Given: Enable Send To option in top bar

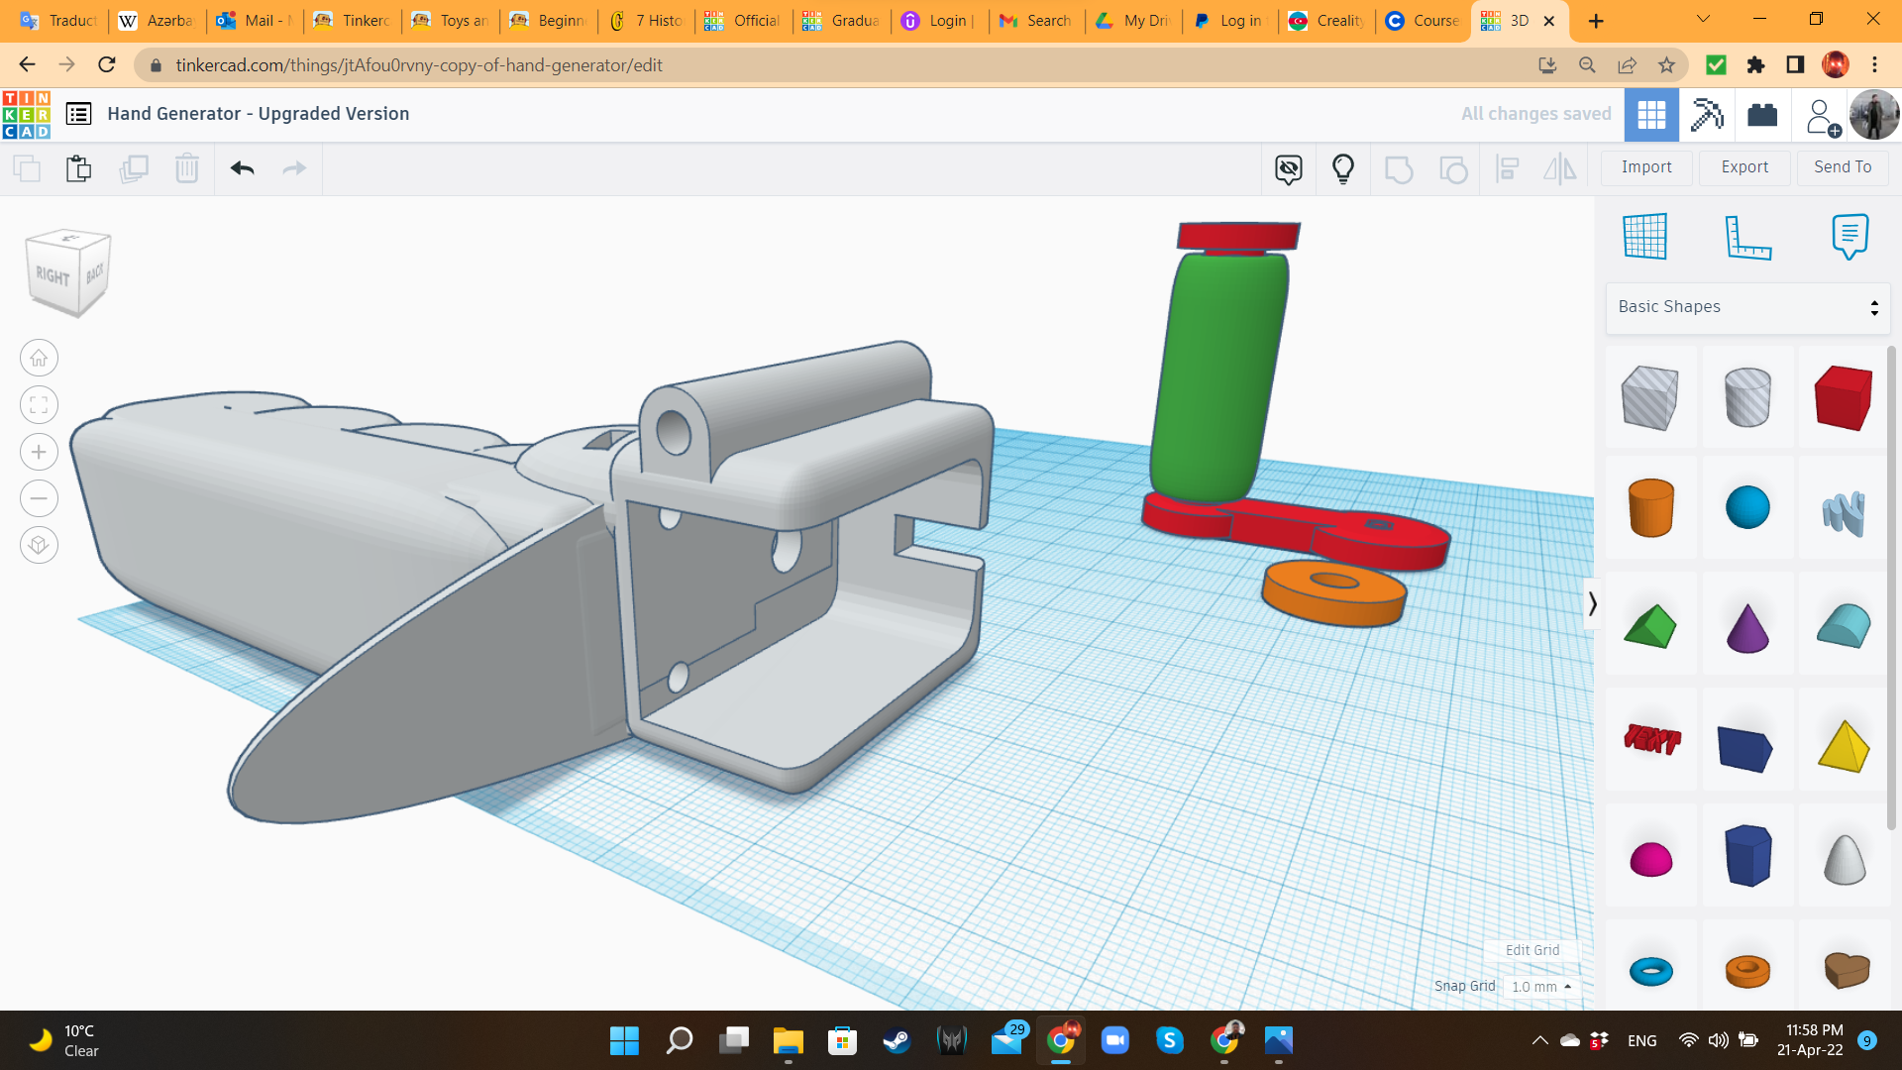Looking at the screenshot, I should 1845,167.
